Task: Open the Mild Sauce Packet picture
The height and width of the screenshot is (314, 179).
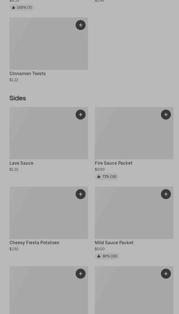Action: (134, 213)
